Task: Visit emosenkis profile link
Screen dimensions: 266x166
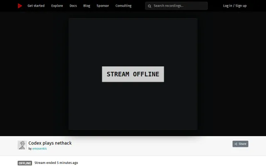Action: tap(39, 149)
